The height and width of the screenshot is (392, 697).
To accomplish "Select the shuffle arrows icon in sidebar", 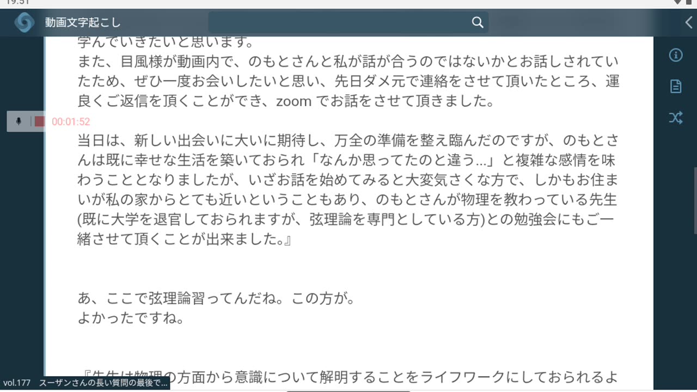I will [x=676, y=118].
